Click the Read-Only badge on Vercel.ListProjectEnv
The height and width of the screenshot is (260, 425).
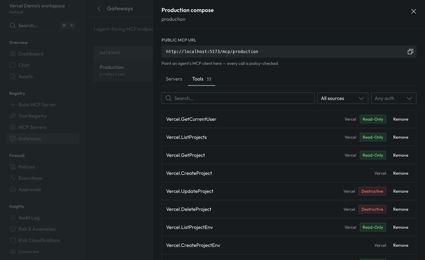(x=373, y=227)
